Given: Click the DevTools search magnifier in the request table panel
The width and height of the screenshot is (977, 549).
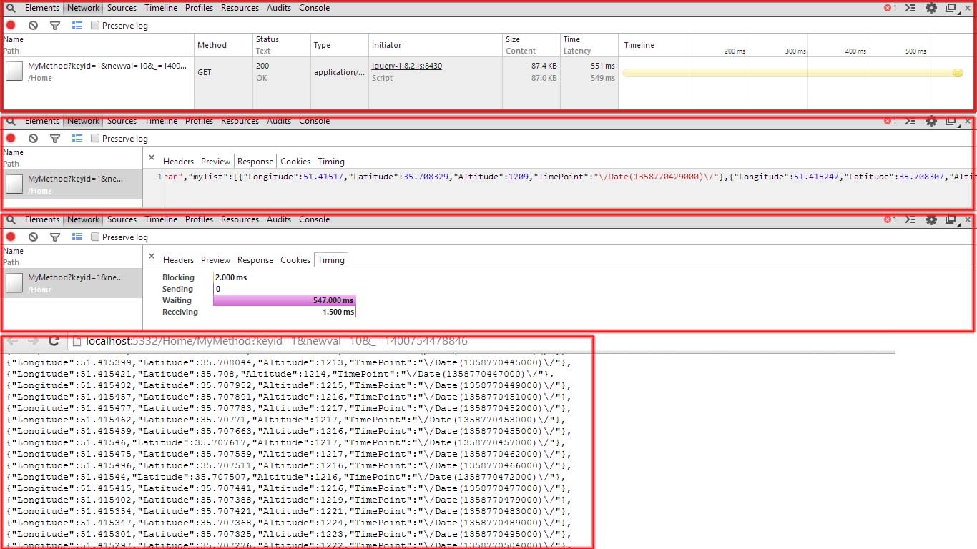Looking at the screenshot, I should click(x=11, y=8).
